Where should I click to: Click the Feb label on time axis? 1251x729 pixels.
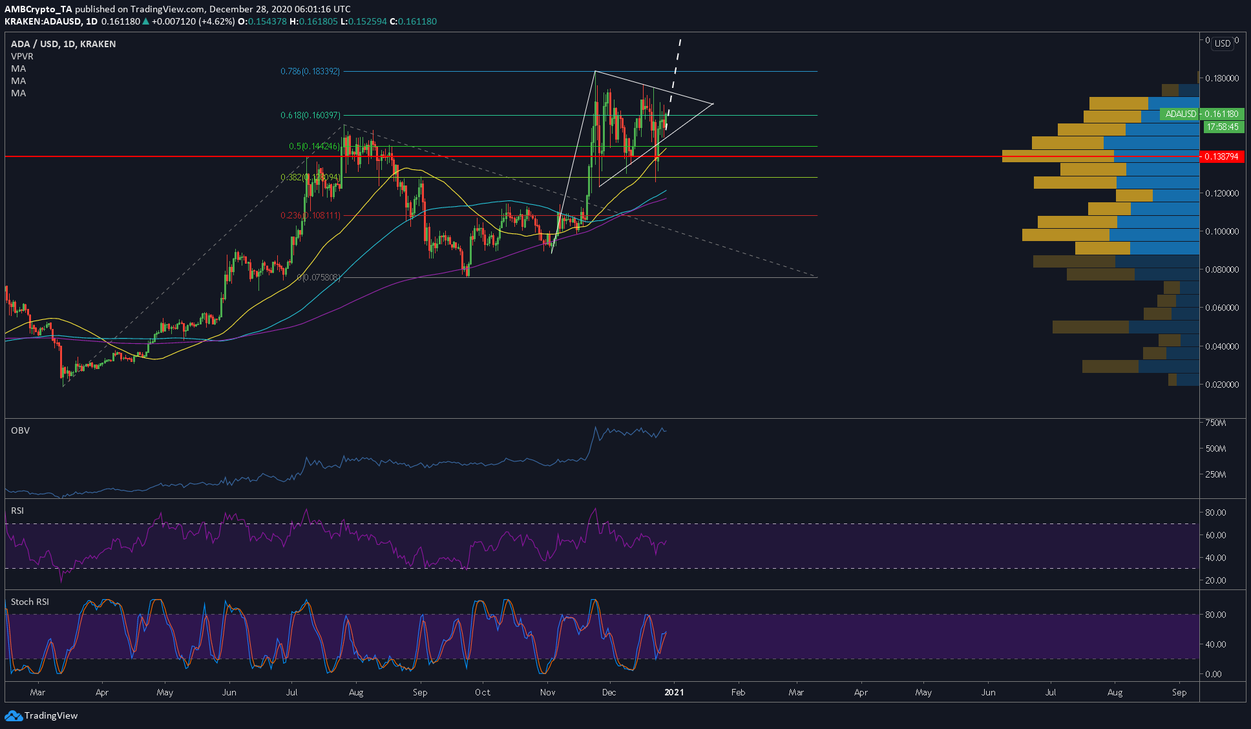(738, 692)
